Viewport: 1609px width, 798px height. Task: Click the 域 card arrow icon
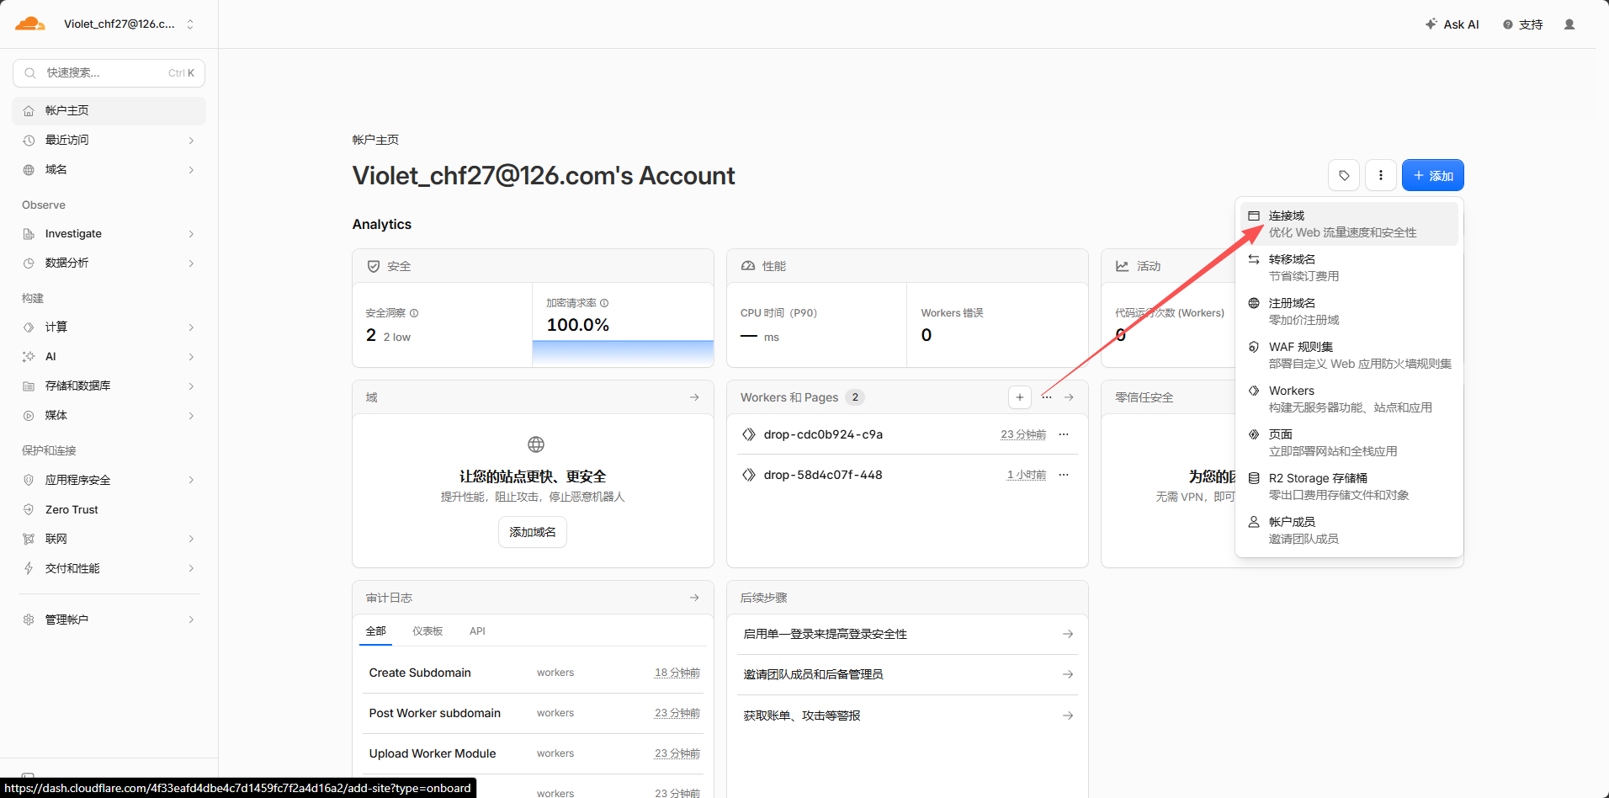click(x=694, y=397)
